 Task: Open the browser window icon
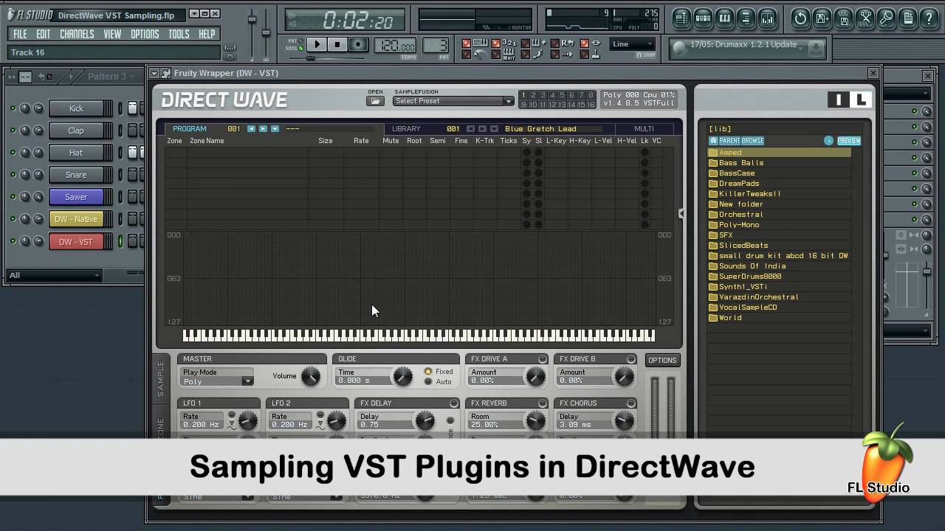click(x=746, y=18)
